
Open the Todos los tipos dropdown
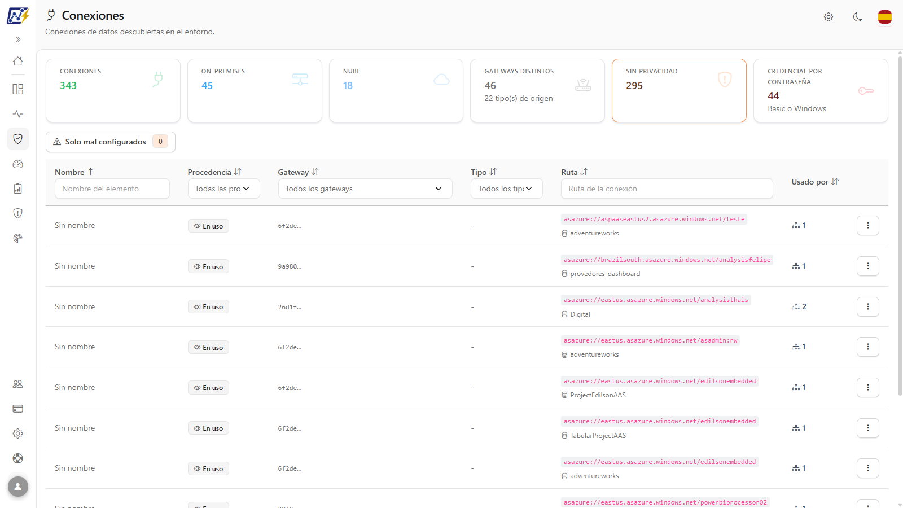point(507,189)
